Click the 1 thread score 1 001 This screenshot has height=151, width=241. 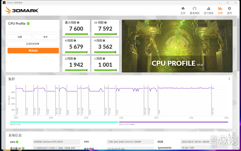pos(105,65)
